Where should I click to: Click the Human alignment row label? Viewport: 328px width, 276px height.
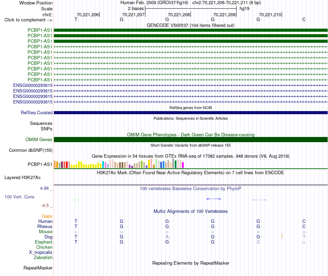[x=45, y=221]
